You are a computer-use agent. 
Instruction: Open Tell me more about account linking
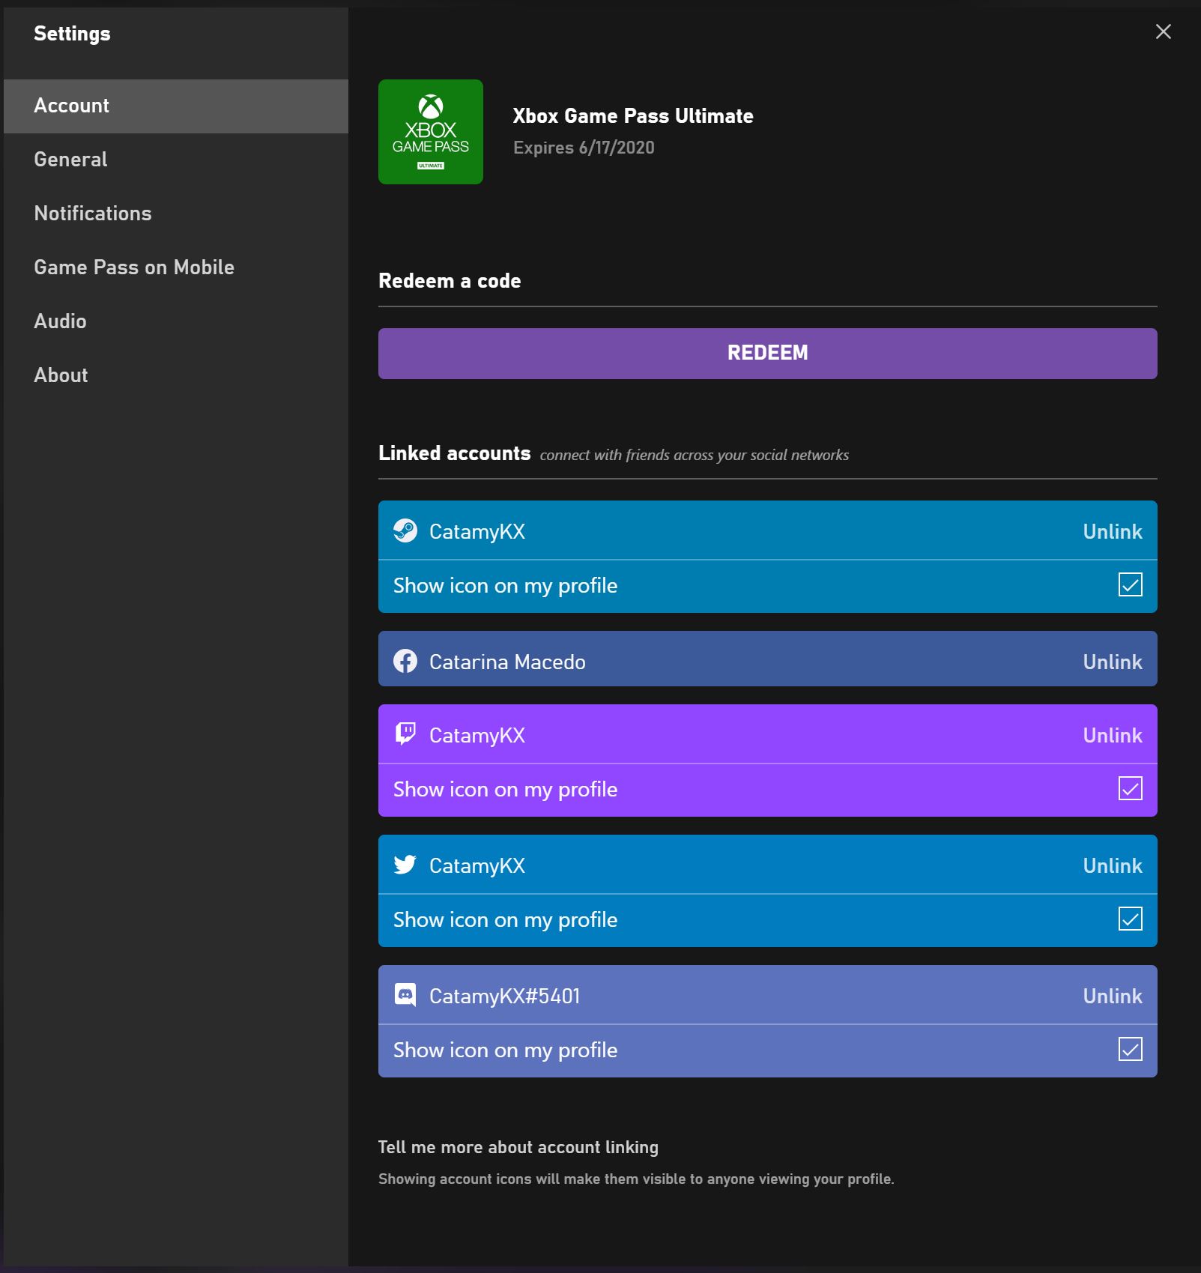tap(518, 1147)
